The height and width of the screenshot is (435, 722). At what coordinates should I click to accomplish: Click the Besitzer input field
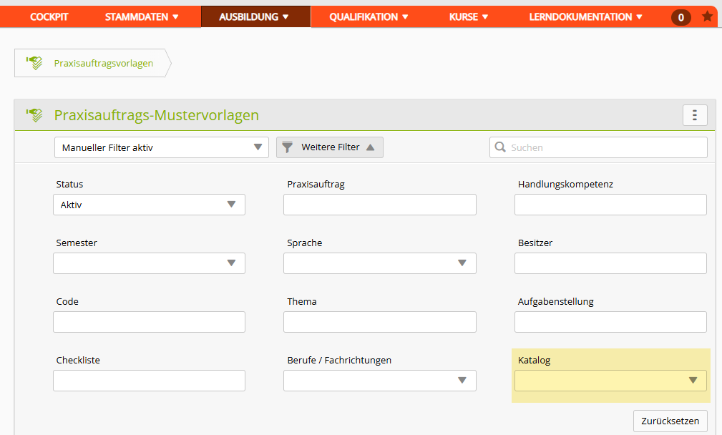click(610, 263)
